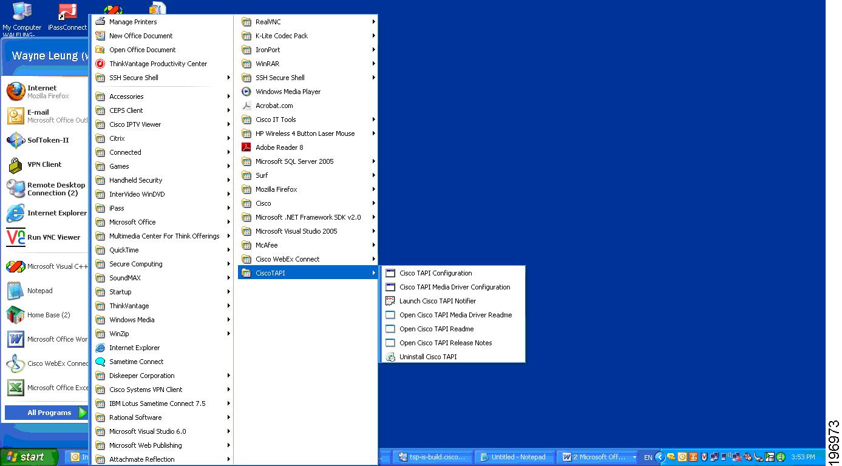Open HP Wireless 4 Button Laser Mouse
Screen dimensions: 842x466
click(308, 133)
